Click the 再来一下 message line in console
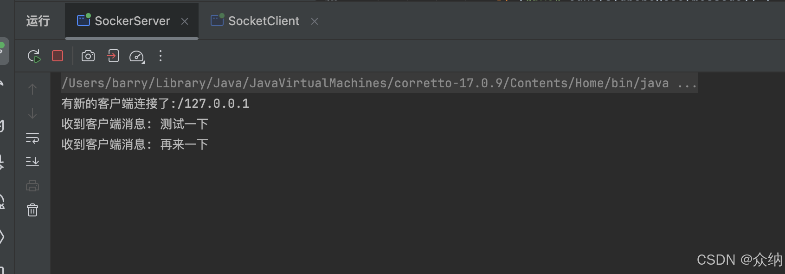785x274 pixels. (135, 144)
